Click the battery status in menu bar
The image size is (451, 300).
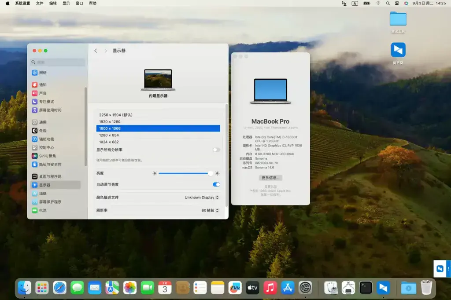(x=367, y=3)
